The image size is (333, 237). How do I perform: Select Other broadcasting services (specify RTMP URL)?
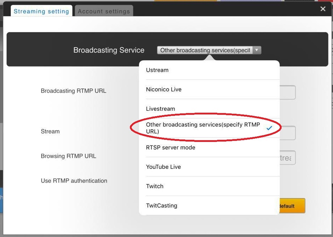209,128
